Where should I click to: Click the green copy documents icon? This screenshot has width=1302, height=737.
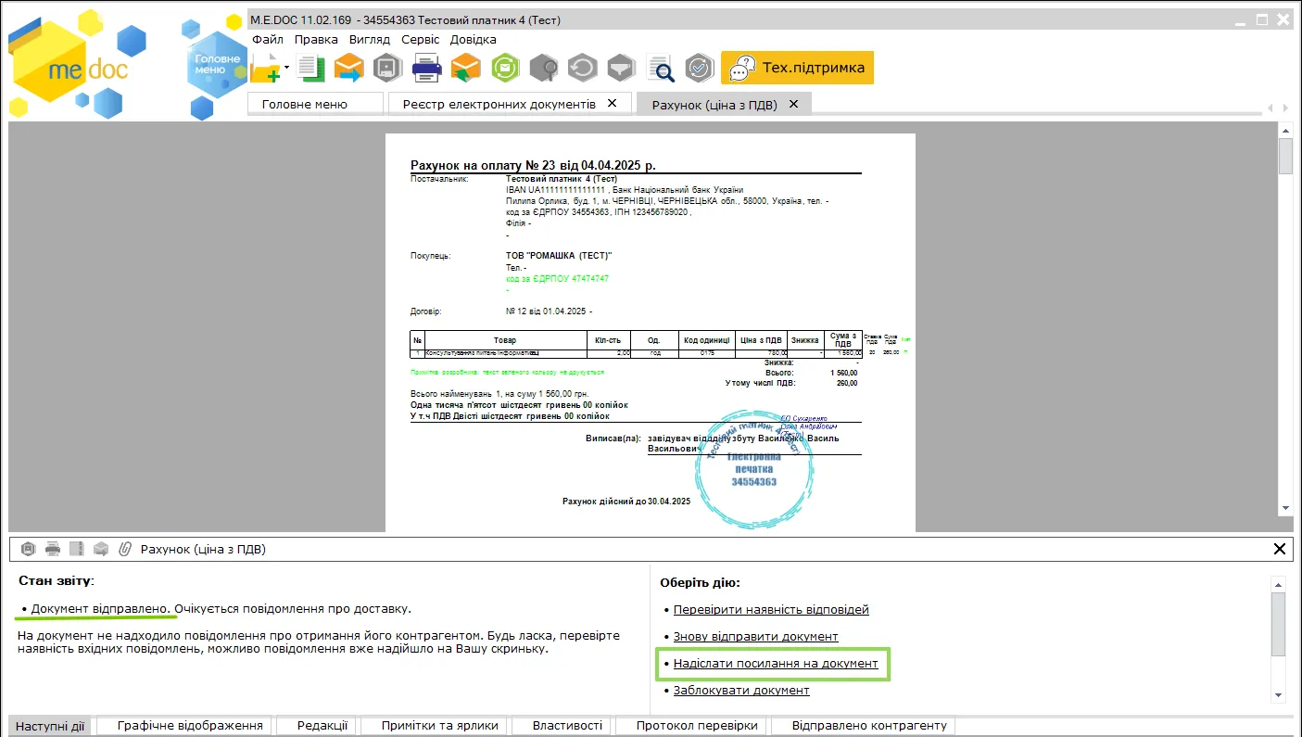click(312, 68)
